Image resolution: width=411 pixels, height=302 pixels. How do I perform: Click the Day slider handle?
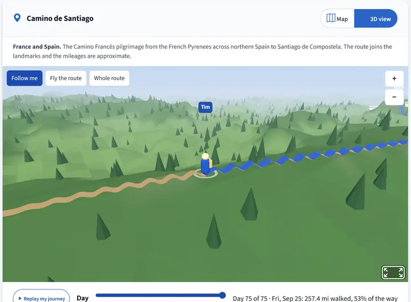[x=222, y=295]
